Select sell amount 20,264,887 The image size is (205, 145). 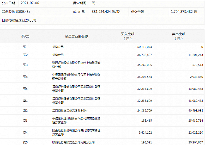point(196,142)
